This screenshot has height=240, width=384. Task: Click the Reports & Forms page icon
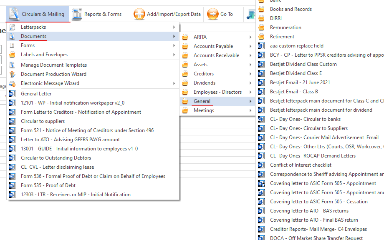click(77, 14)
